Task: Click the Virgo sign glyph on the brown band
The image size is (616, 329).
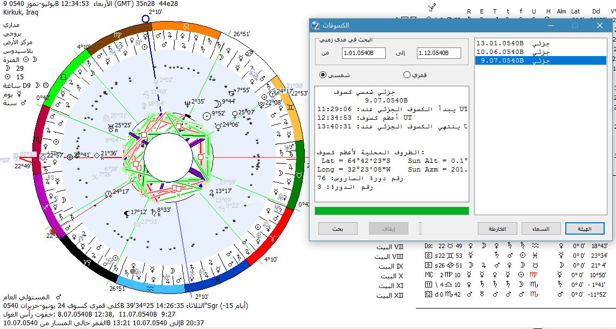Action: pos(118,35)
